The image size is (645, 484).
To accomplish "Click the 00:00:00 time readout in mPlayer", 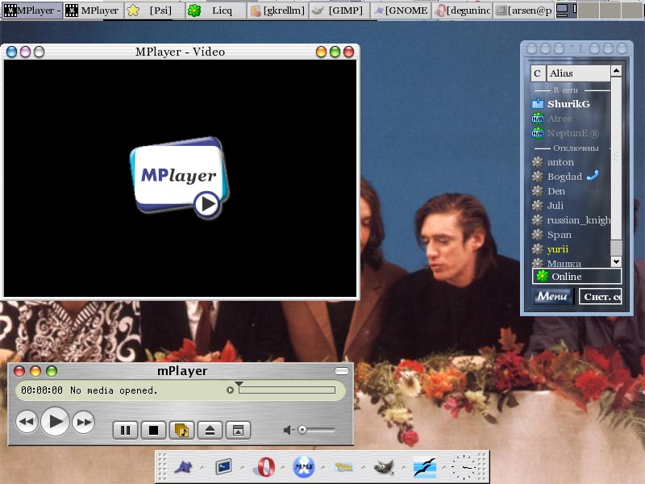I will coord(42,390).
